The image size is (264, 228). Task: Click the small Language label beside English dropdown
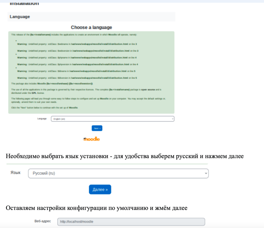pyautogui.click(x=42, y=119)
